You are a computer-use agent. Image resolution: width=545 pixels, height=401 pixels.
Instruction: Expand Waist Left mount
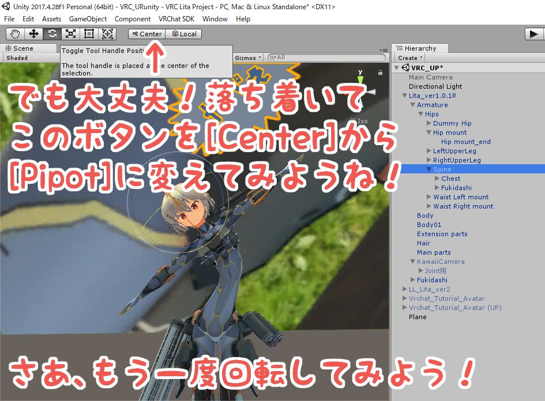coord(429,197)
